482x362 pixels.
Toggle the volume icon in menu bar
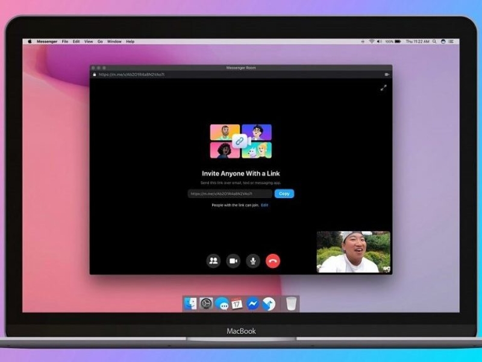pyautogui.click(x=379, y=41)
